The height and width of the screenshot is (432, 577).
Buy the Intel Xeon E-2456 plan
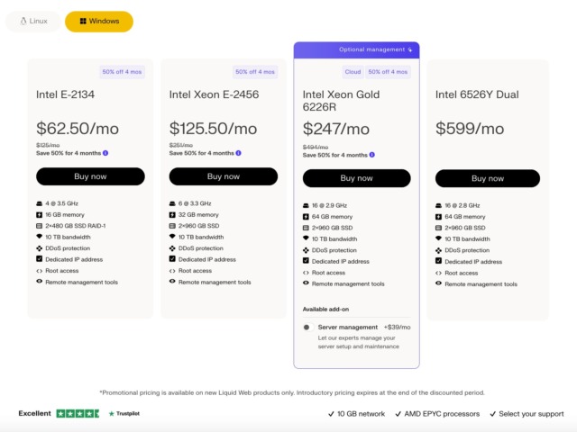coord(224,176)
